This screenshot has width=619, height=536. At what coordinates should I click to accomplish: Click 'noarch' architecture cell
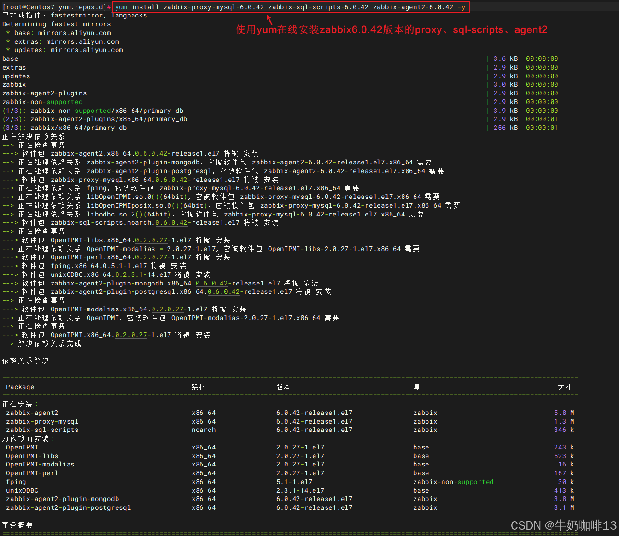[x=204, y=430]
